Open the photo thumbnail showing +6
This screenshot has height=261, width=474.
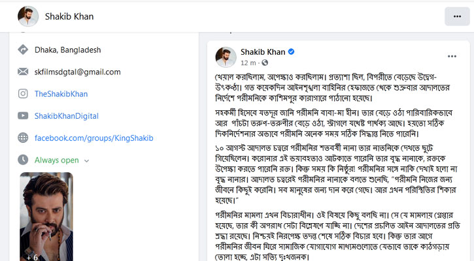click(46, 217)
